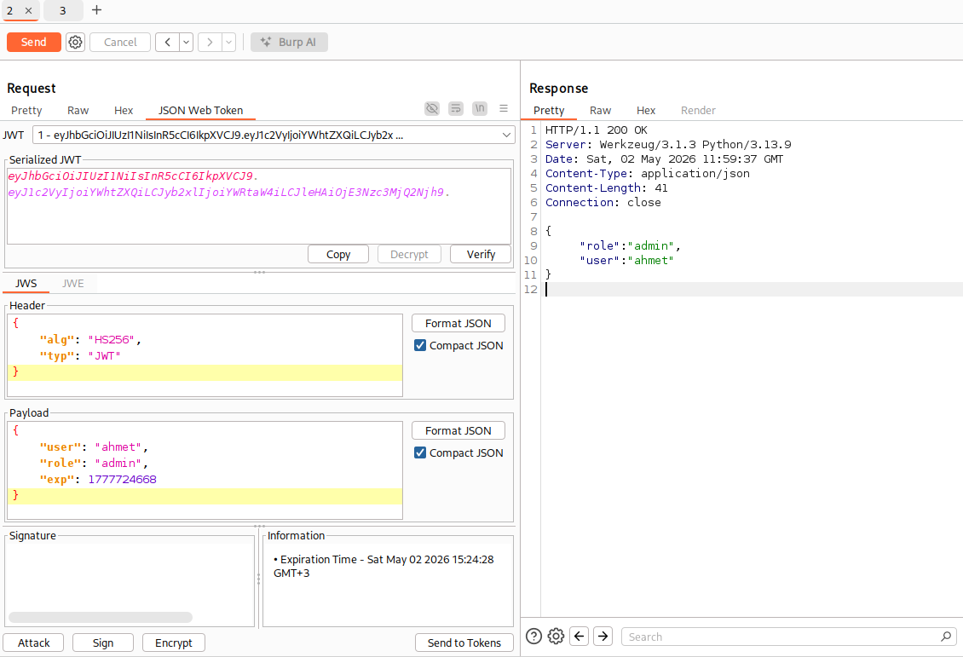Screen dimensions: 963x657
Task: Click into the Serialized JWT text area
Action: coord(258,206)
